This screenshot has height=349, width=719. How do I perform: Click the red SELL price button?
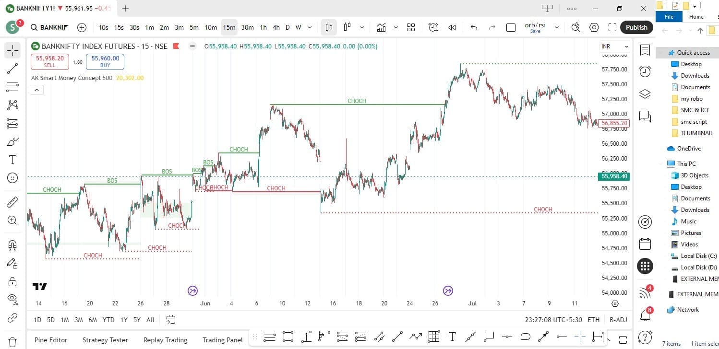(50, 61)
